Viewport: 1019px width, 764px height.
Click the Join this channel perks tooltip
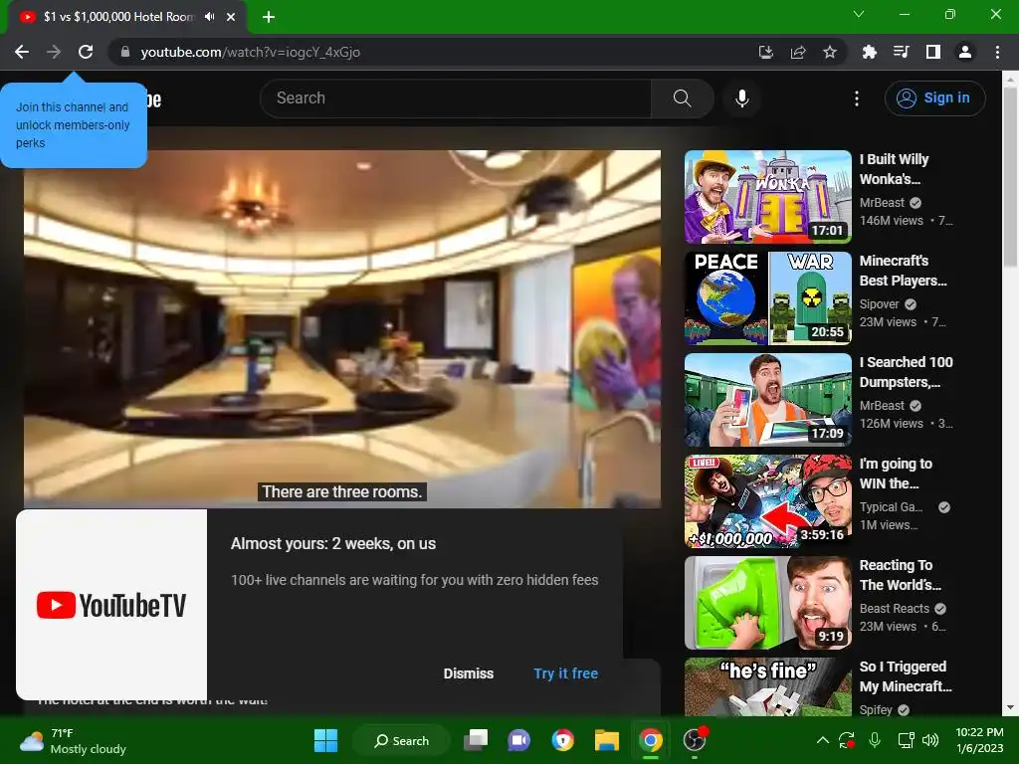(x=74, y=124)
